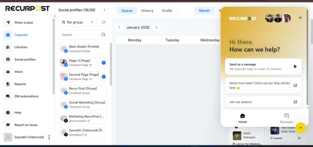Click Send us a message
313x147 pixels.
coord(263,66)
